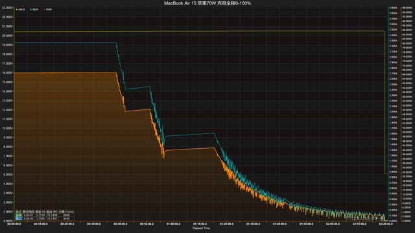Click the 00:10:00.0 time axis tick
The image size is (415, 233).
coord(41,224)
